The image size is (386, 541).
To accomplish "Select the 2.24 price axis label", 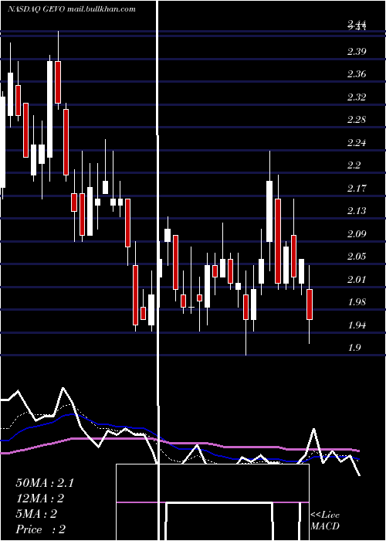I will tap(357, 142).
